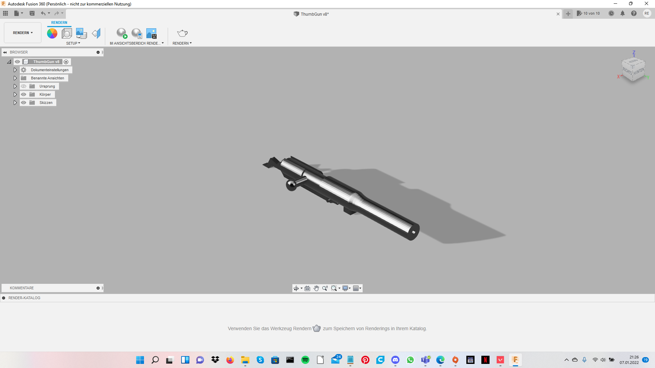Click the Spotify taskbar icon

coord(305,360)
